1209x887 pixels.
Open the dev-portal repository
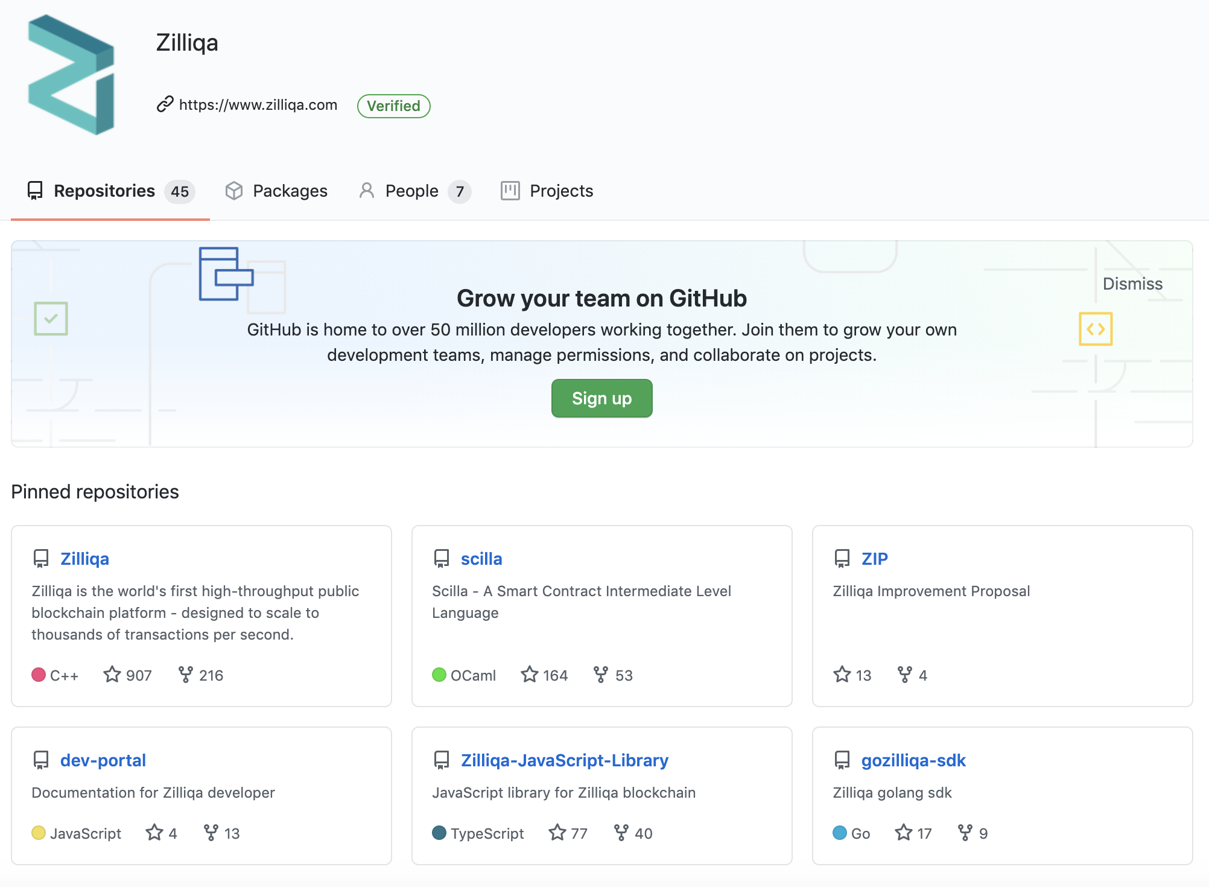(x=103, y=760)
